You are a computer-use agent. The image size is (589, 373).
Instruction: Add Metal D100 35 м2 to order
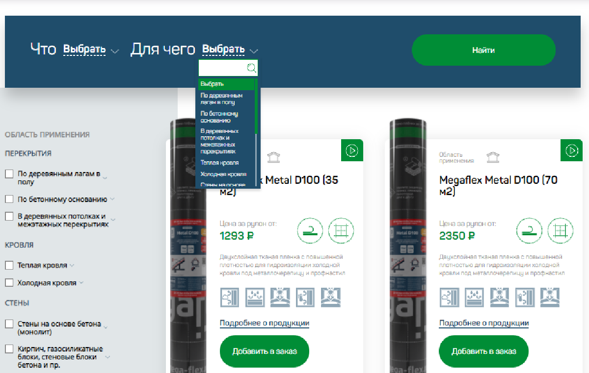[265, 351]
